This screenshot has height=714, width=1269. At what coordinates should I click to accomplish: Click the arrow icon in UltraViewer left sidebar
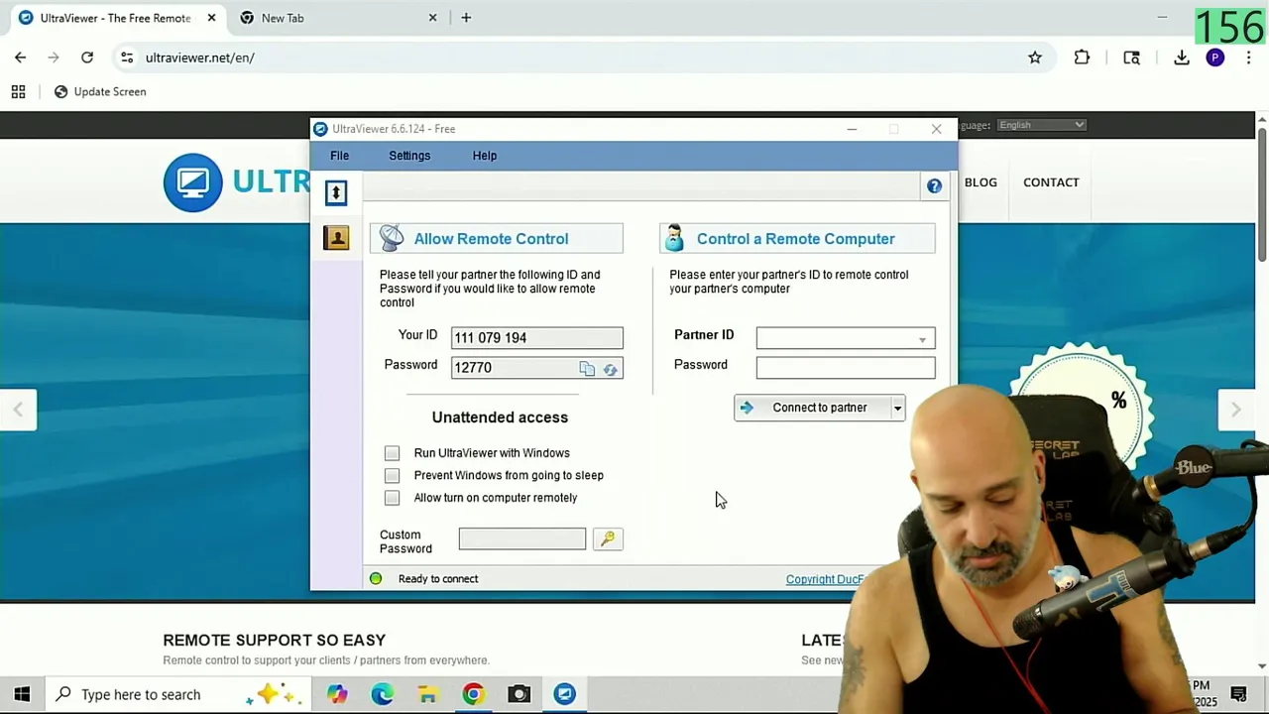click(336, 192)
